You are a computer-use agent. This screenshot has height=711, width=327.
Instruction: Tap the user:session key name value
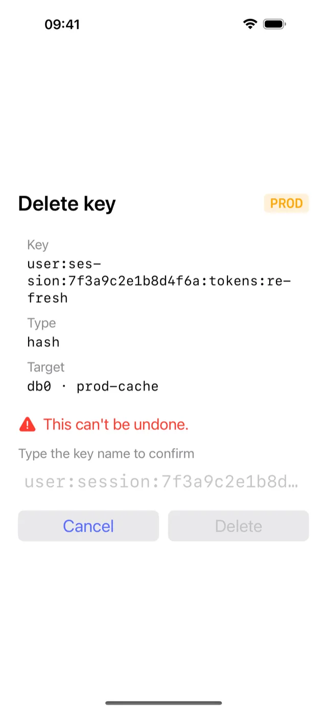(159, 281)
